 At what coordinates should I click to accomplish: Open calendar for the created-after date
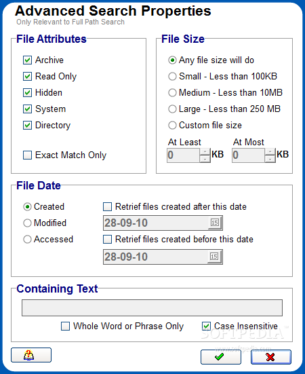coord(215,223)
